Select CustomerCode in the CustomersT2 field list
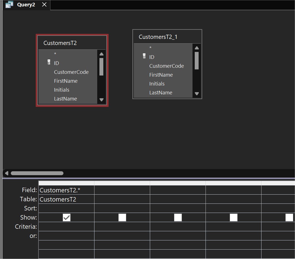The width and height of the screenshot is (295, 259). [71, 72]
